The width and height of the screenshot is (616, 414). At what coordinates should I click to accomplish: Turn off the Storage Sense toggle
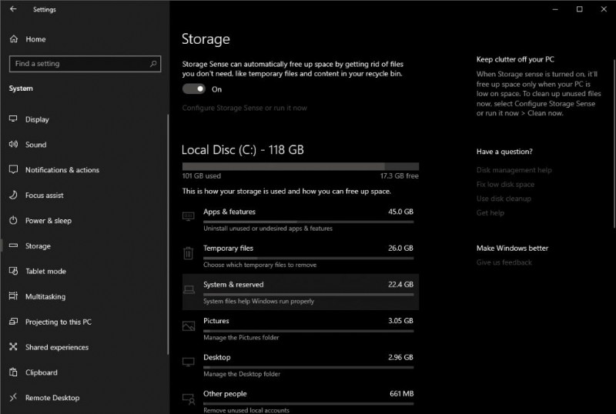pos(194,89)
